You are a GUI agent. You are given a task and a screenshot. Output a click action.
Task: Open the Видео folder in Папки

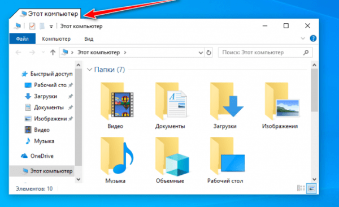click(117, 101)
